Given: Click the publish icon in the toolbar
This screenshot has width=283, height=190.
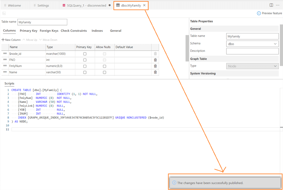Looking at the screenshot, I should point(4,13).
